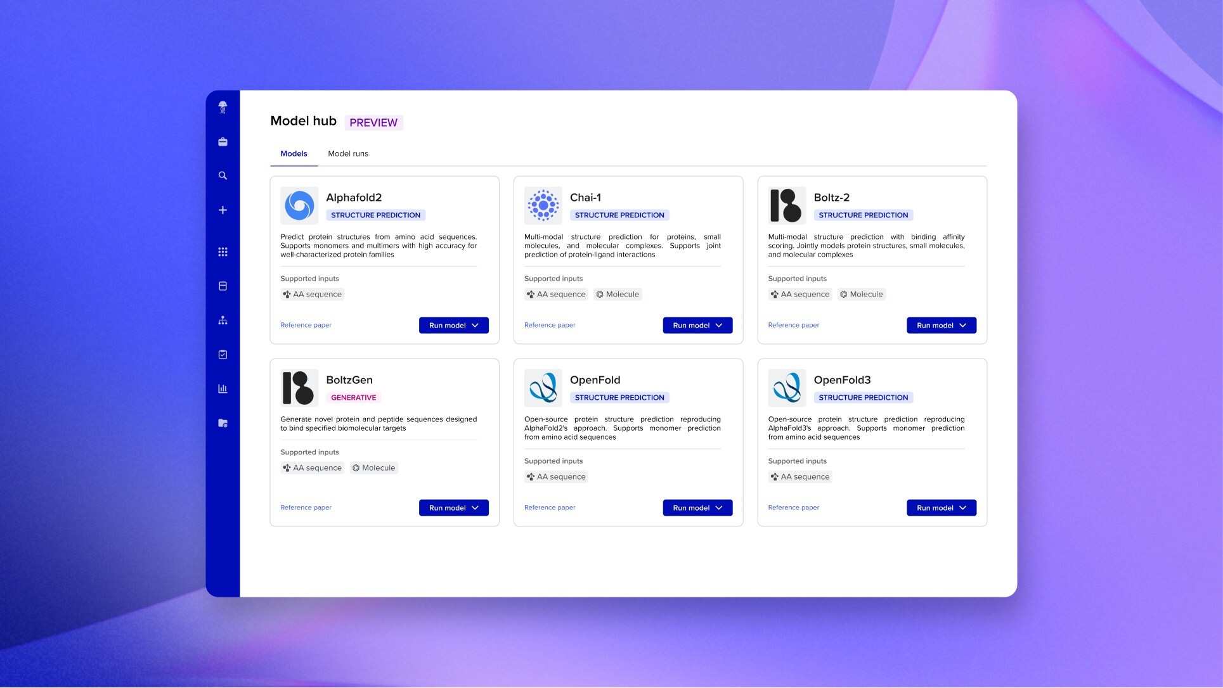Click the Molecule input chip on Boltz-2
The image size is (1223, 688).
point(862,295)
